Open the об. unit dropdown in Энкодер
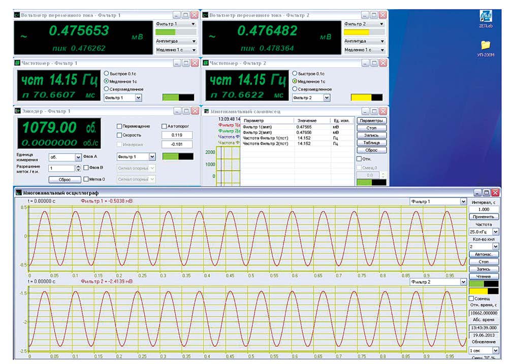 click(65, 157)
